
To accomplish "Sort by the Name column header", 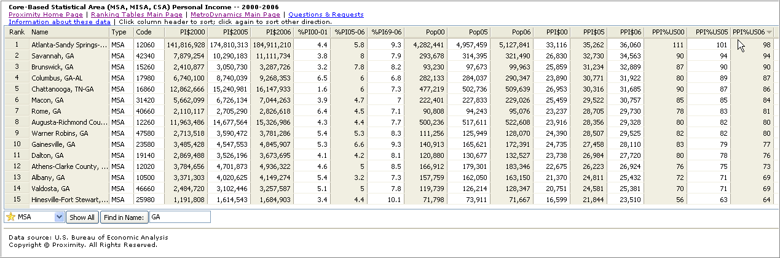I will (x=40, y=32).
